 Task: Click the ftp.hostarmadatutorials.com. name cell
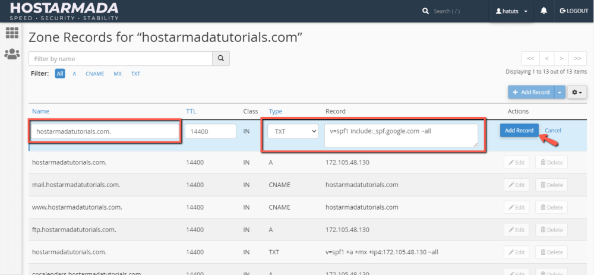[x=74, y=229]
